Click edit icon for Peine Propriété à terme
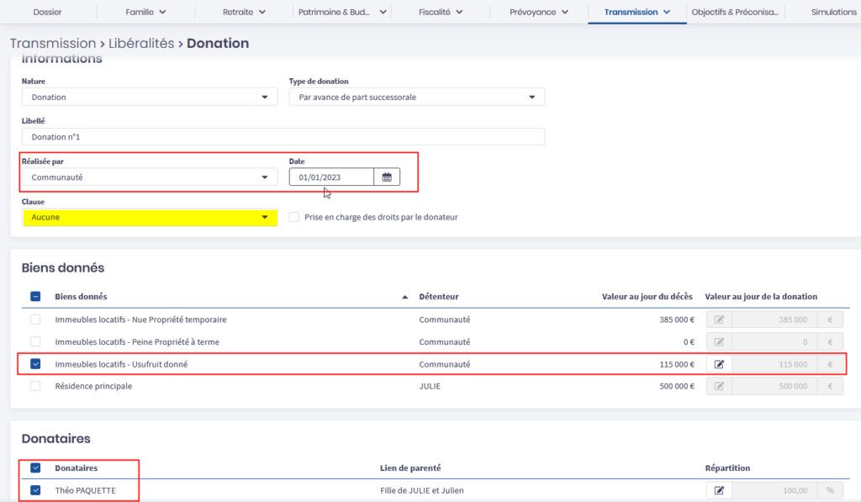This screenshot has height=502, width=861. click(x=719, y=342)
